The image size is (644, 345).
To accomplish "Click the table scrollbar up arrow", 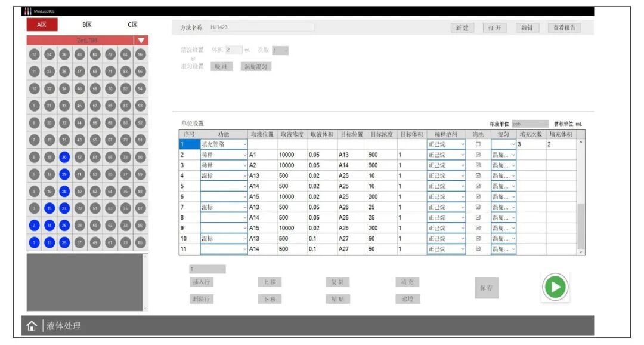I will [x=581, y=142].
